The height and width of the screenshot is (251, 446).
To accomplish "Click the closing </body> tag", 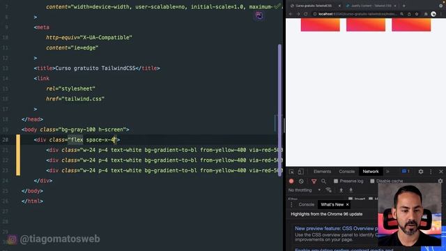I will pyautogui.click(x=32, y=191).
